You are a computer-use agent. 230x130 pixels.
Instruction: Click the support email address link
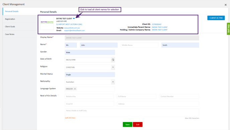point(74,30)
